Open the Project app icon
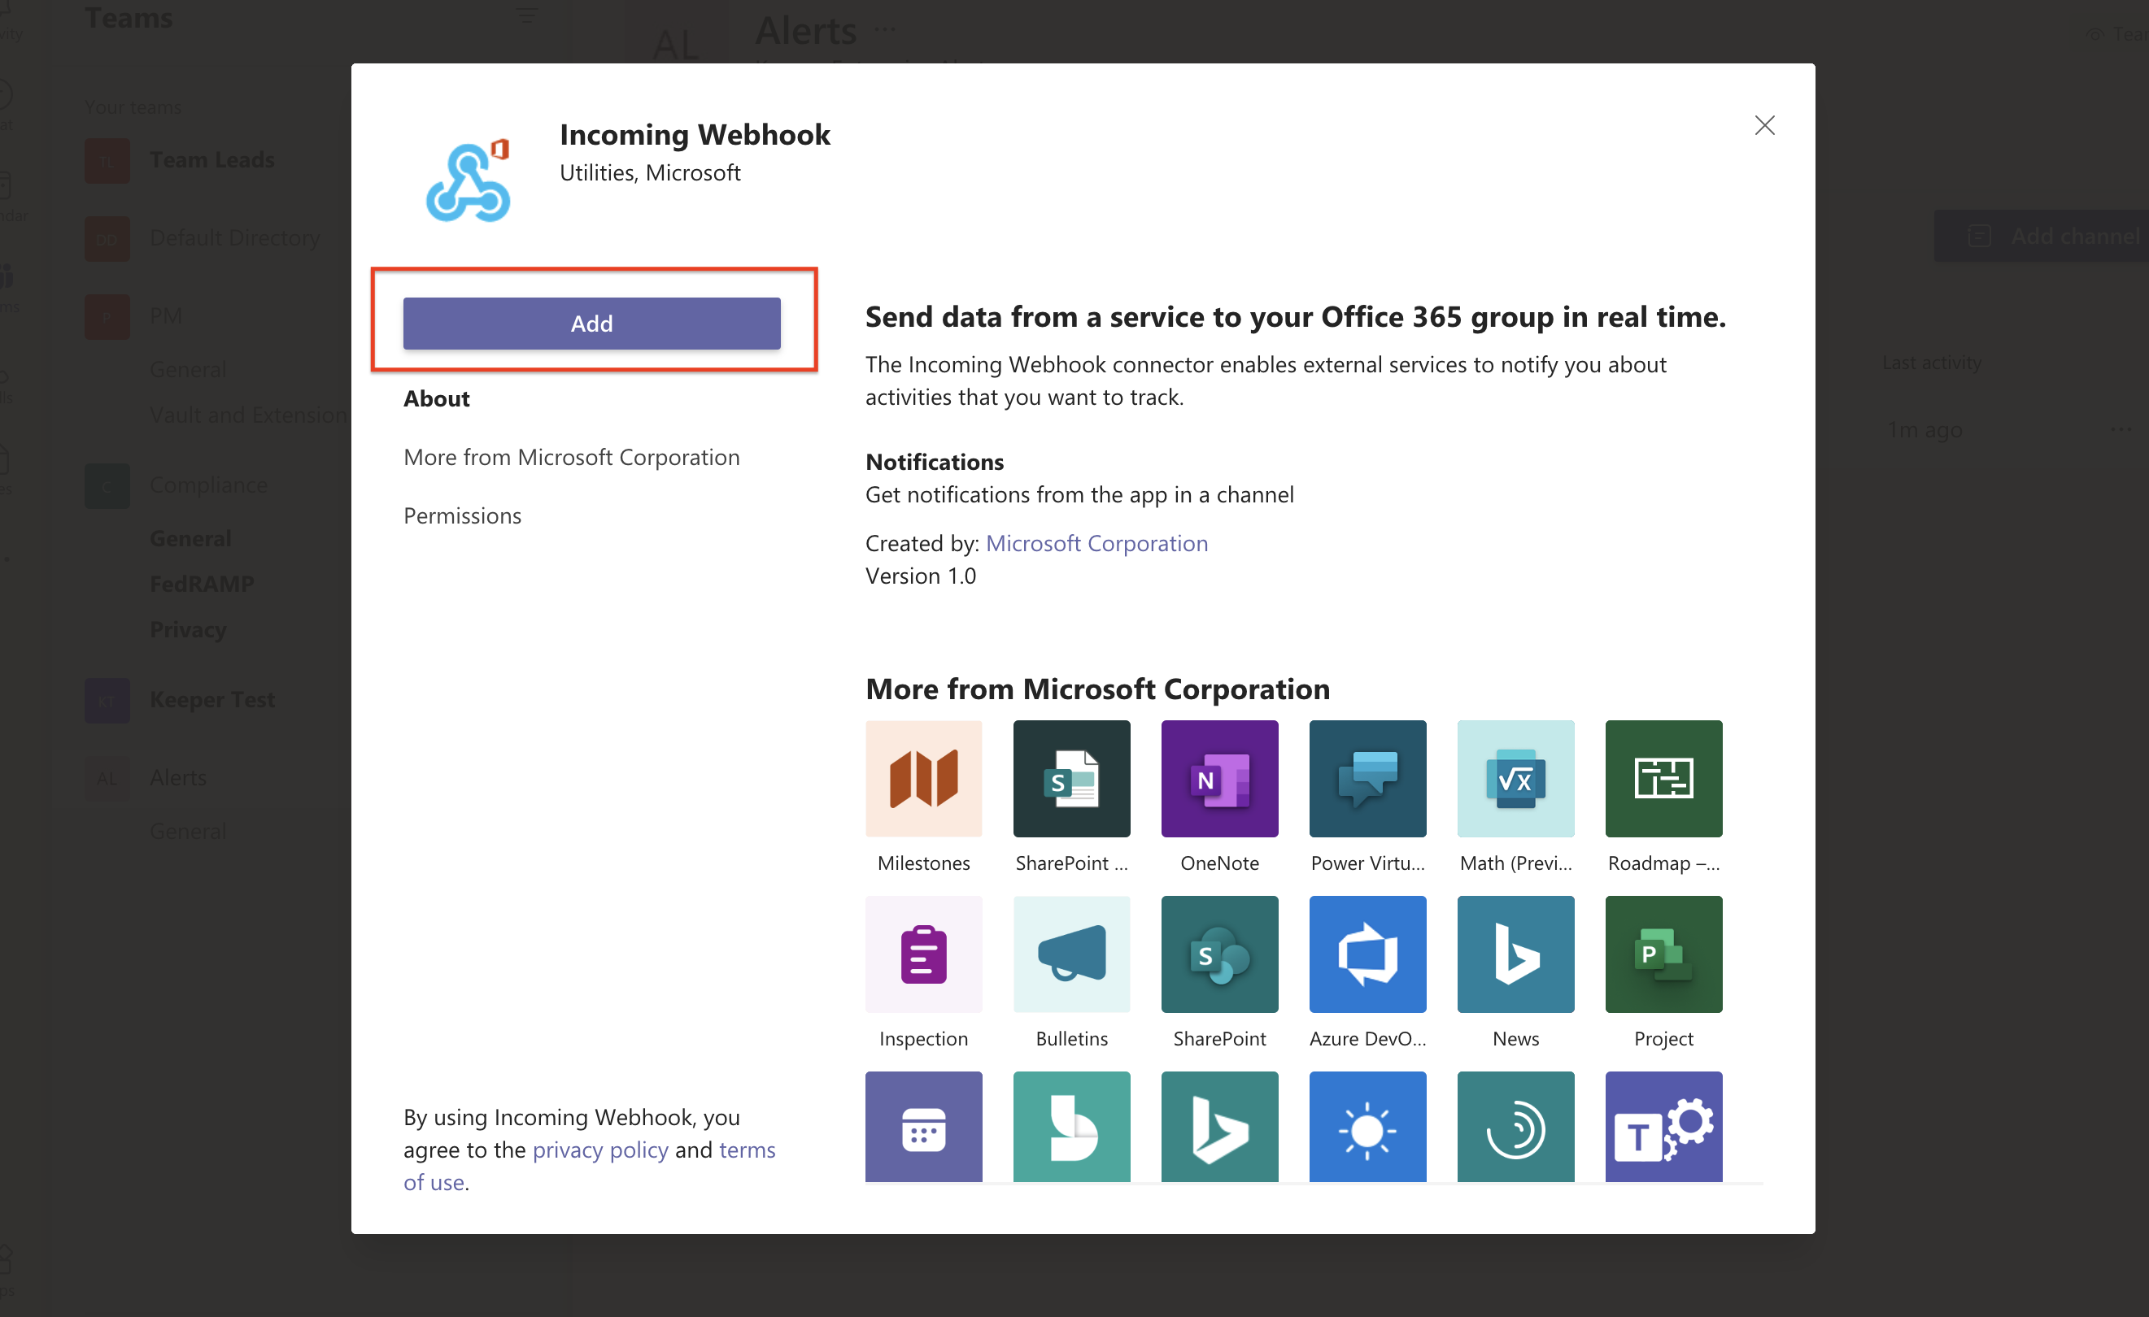Screen dimensions: 2149x1317 [1663, 954]
